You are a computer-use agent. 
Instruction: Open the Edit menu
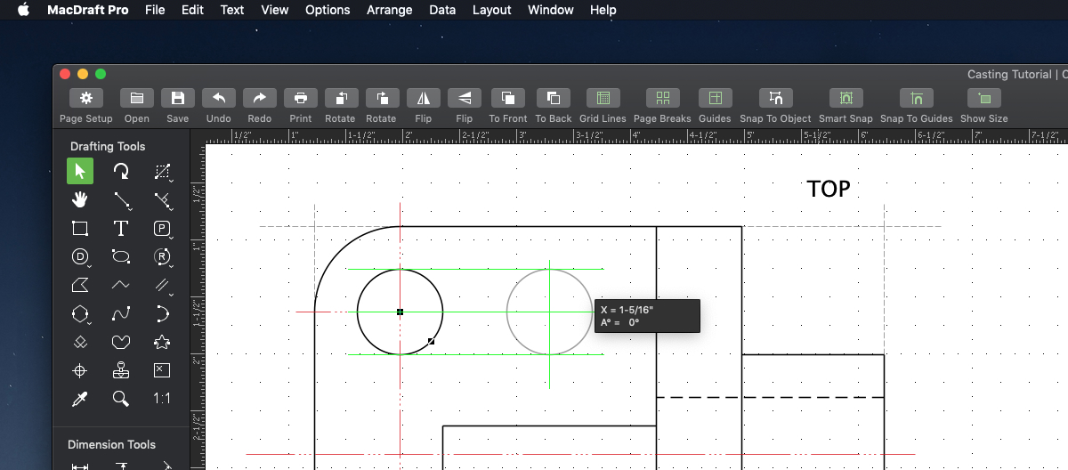point(192,10)
